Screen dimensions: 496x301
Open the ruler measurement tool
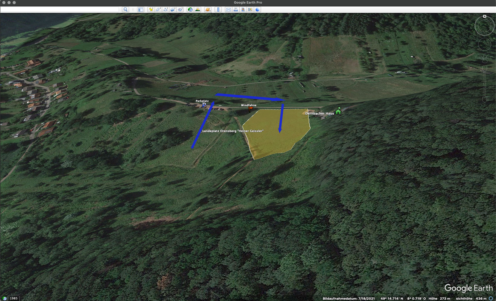coord(218,10)
